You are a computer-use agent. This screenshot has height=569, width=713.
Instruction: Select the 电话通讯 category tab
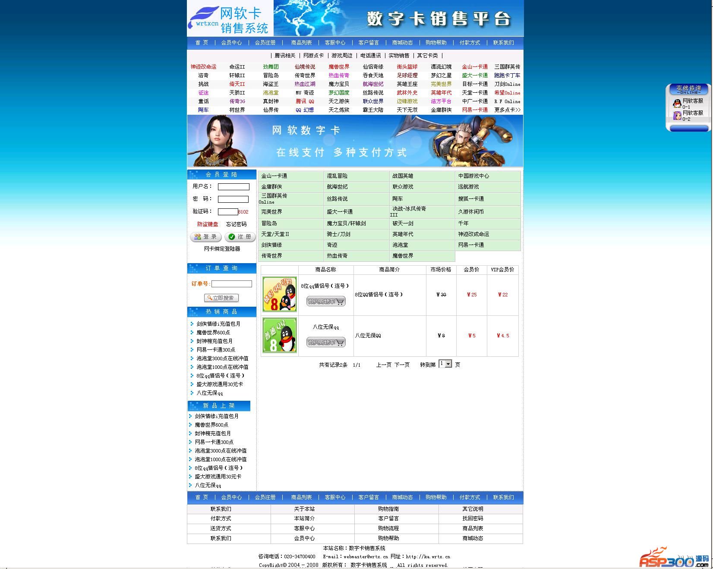(x=370, y=56)
